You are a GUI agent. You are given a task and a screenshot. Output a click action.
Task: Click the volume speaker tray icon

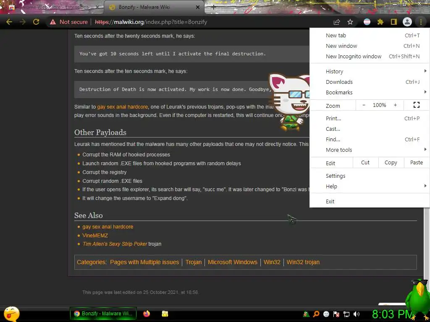tap(356, 314)
